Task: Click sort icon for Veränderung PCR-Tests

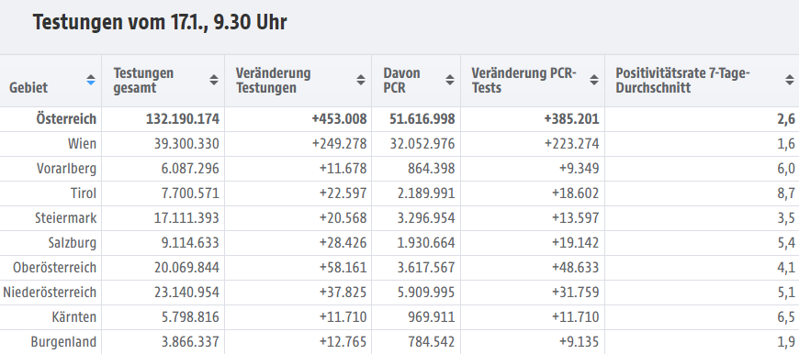Action: click(x=594, y=80)
